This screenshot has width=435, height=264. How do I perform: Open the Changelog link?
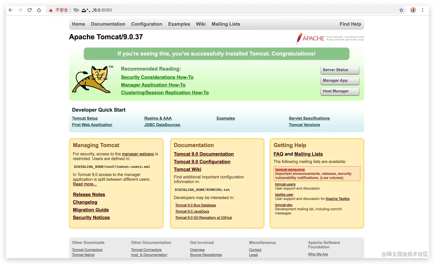pos(85,202)
